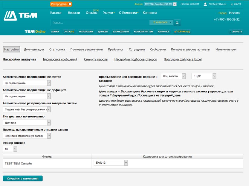Open the Подгрузка файлов в Excel link
The height and width of the screenshot is (186, 249).
tap(183, 59)
